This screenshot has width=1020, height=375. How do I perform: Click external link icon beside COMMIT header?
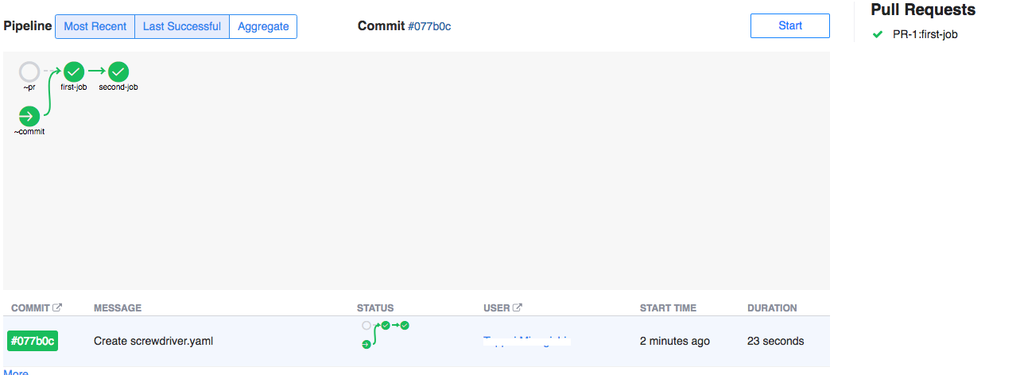tap(57, 307)
